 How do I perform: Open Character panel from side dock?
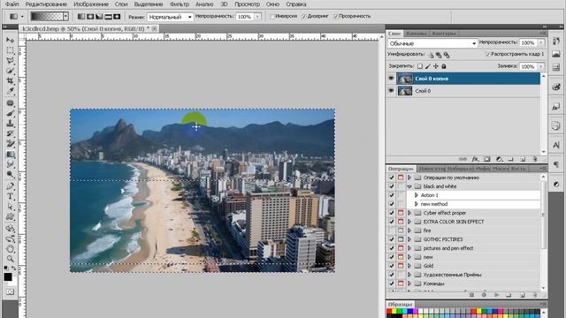tap(556, 145)
